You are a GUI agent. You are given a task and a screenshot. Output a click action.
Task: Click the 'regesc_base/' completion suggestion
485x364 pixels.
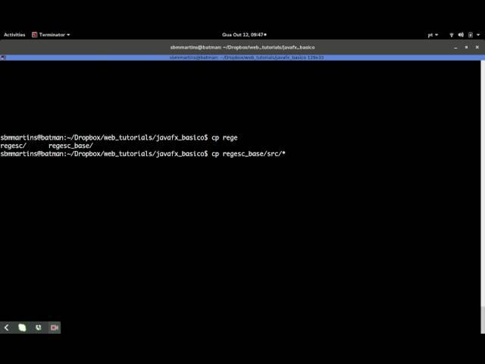click(70, 146)
